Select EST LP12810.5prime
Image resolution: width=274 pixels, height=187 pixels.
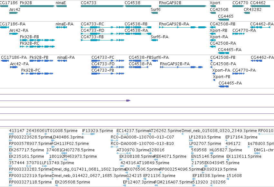click(x=191, y=140)
